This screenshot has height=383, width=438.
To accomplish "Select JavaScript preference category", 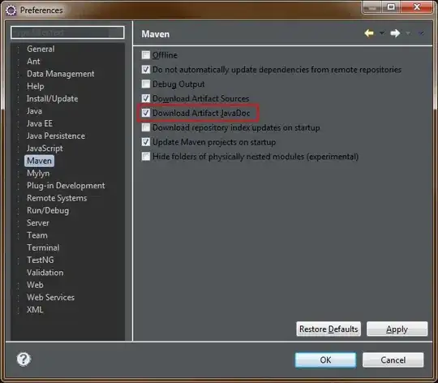I will coord(45,148).
